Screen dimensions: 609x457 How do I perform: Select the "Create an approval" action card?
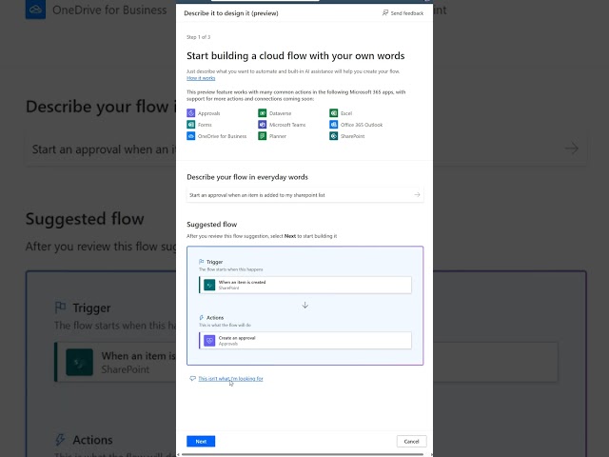coord(304,341)
